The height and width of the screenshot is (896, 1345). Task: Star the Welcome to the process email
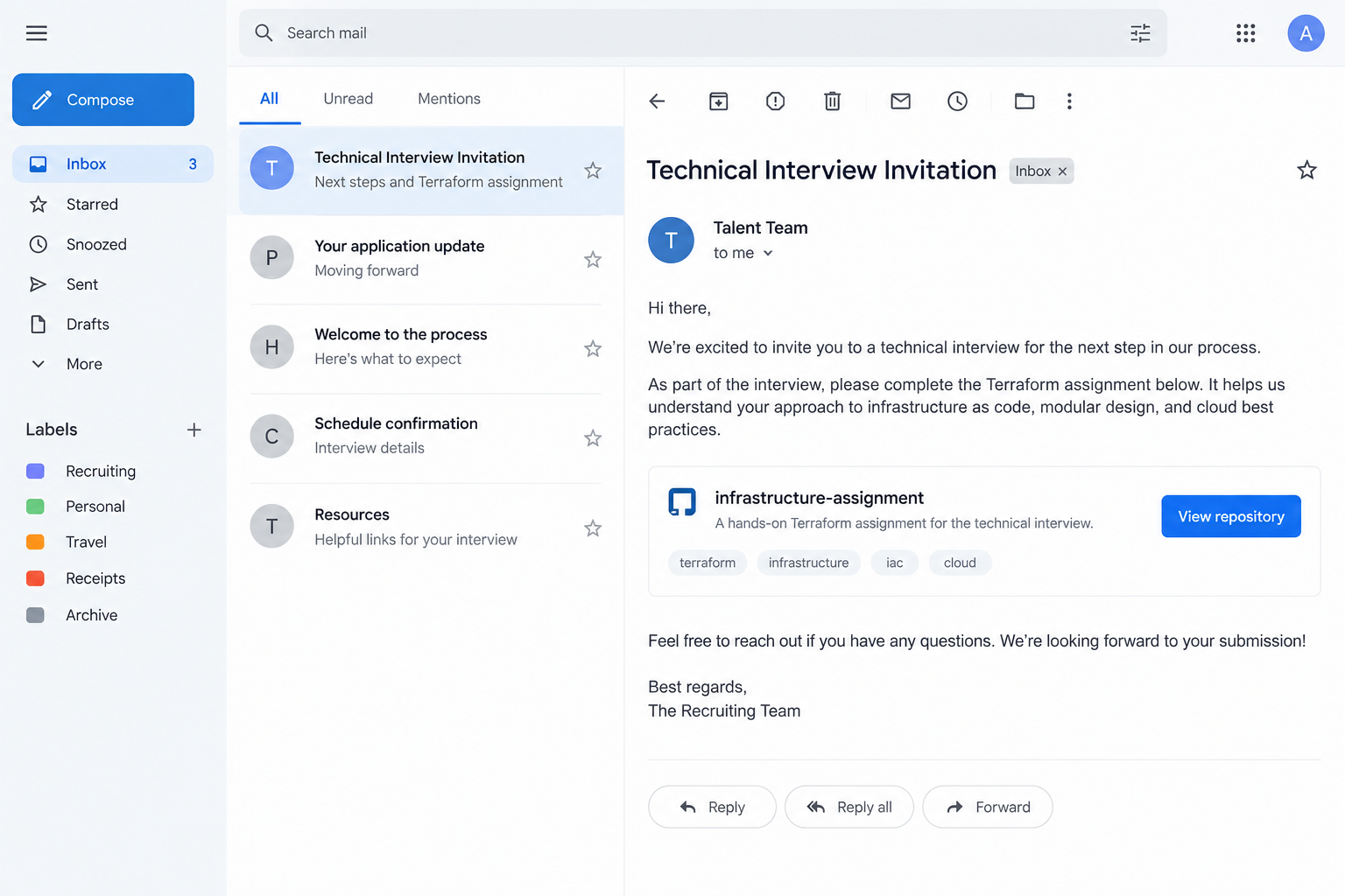[x=593, y=349]
